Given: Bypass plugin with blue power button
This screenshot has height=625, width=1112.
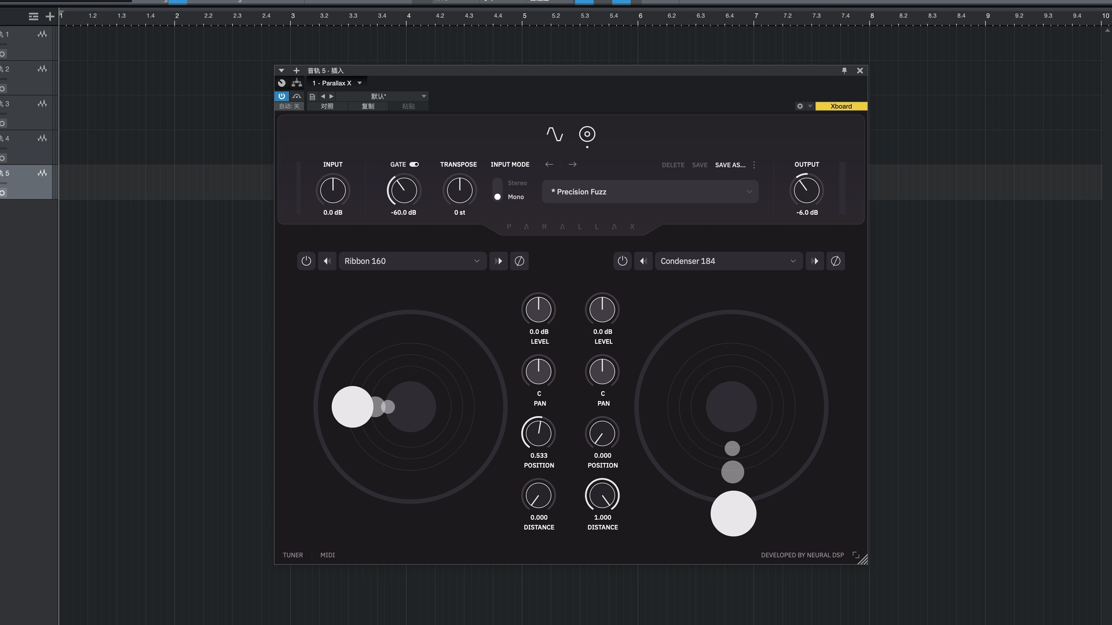Looking at the screenshot, I should (281, 97).
